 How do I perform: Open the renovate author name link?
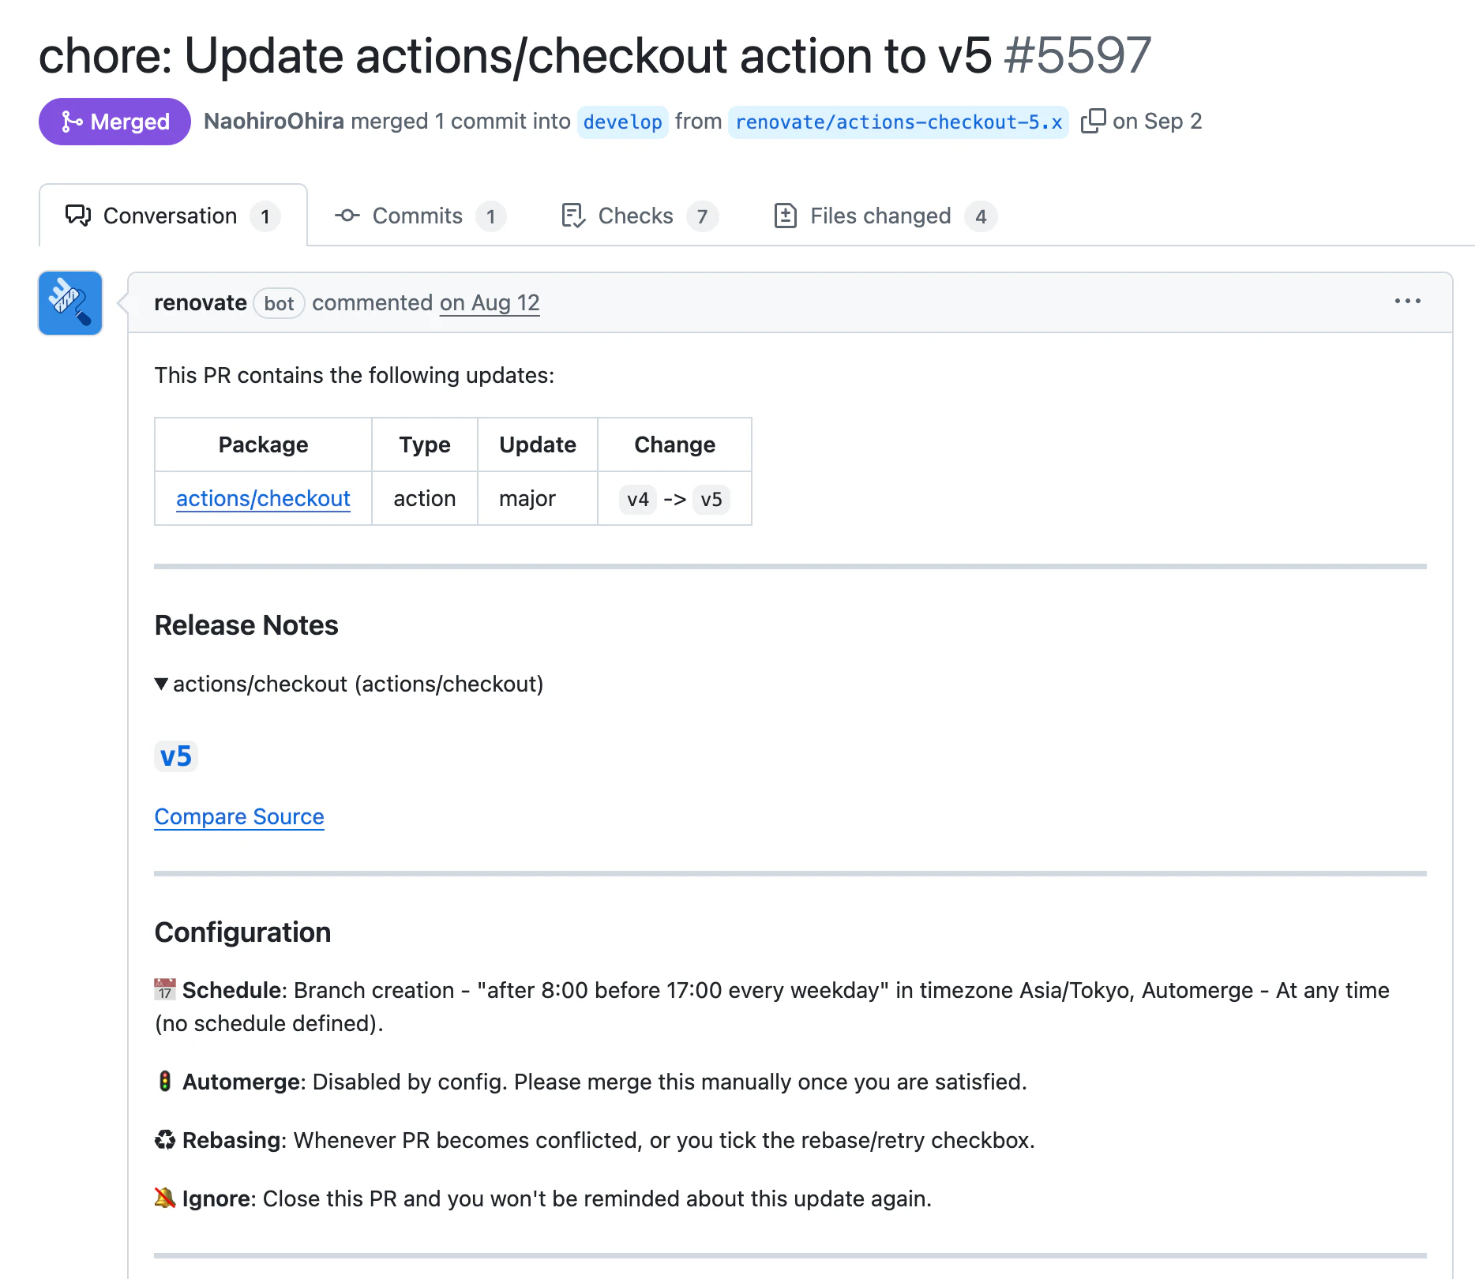[201, 302]
